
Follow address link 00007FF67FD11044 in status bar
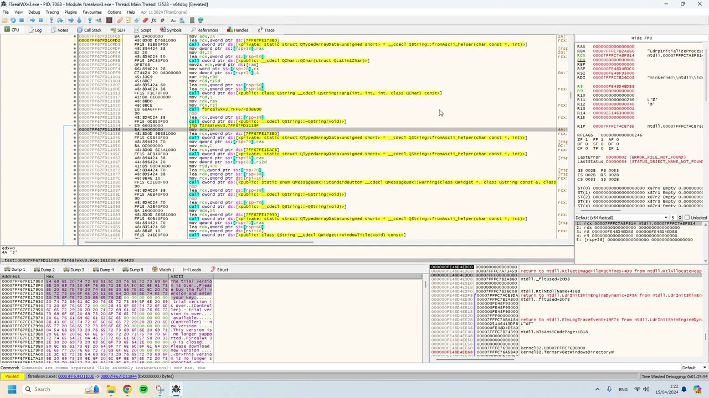118,376
